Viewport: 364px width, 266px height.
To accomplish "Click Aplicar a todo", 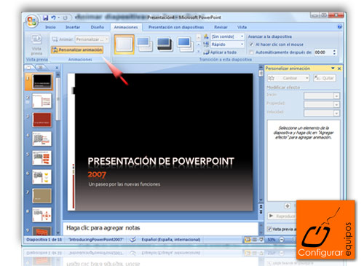I will click(220, 52).
